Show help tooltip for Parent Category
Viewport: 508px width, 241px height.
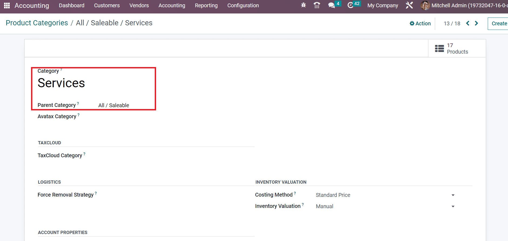[78, 103]
